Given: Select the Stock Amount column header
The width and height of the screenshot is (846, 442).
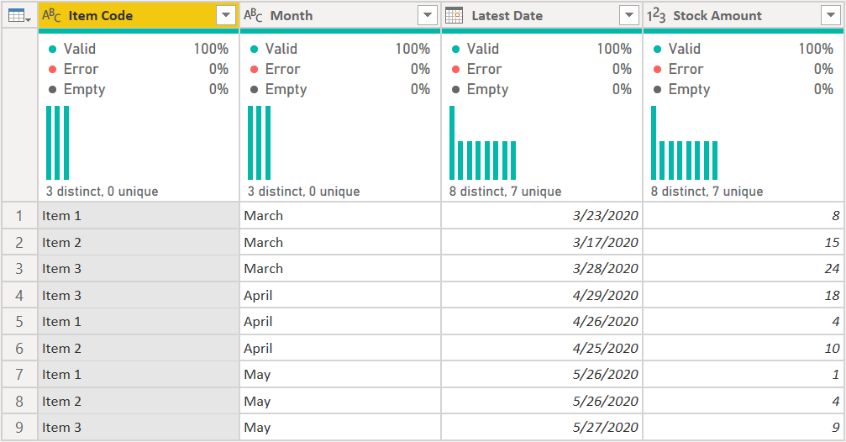Looking at the screenshot, I should coord(744,15).
